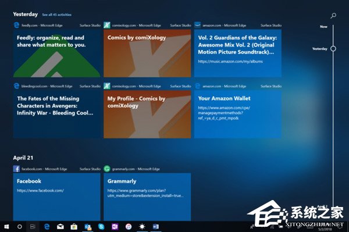Open the Feedly activity card
Image resolution: width=349 pixels, height=232 pixels.
pos(57,53)
